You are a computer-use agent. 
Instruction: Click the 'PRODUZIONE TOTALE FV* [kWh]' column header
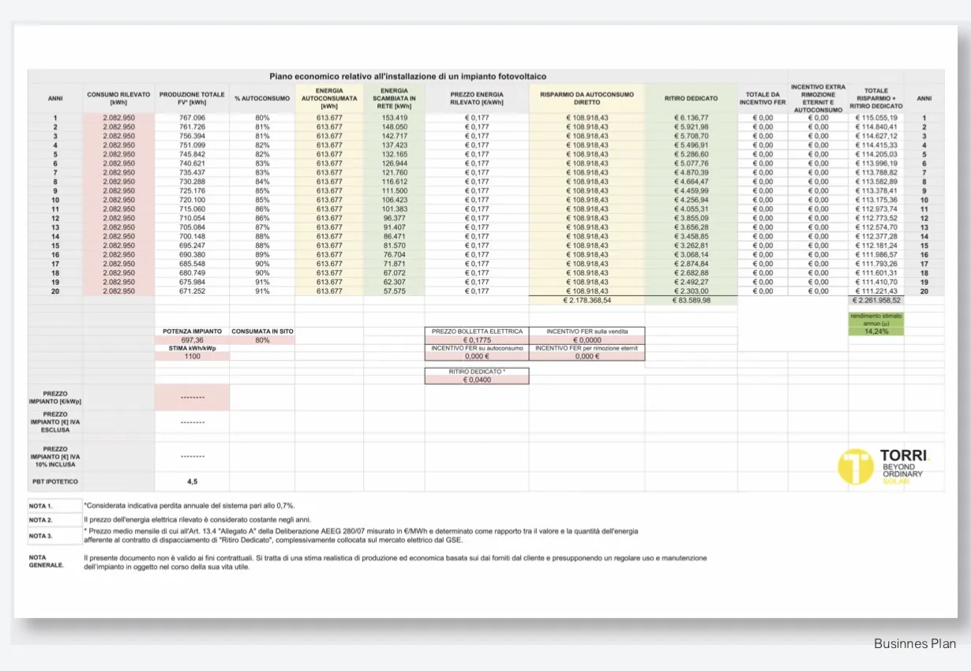[193, 99]
